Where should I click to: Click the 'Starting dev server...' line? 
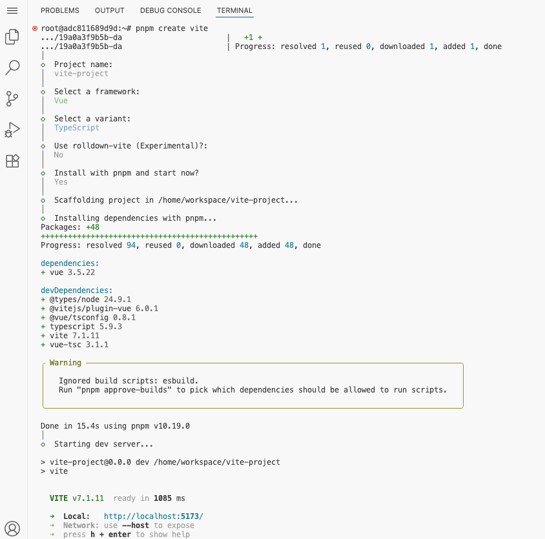(x=103, y=444)
